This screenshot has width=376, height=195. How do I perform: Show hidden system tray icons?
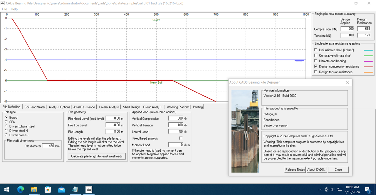pyautogui.click(x=320, y=189)
